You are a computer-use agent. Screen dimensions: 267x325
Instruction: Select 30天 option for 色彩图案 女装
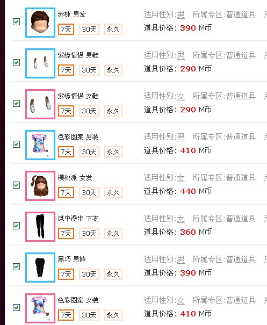click(x=89, y=315)
